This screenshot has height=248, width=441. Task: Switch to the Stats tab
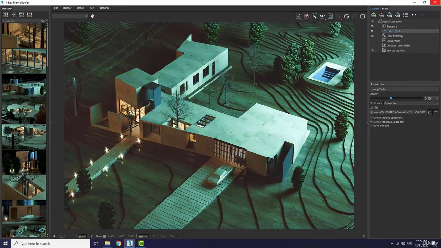click(385, 8)
